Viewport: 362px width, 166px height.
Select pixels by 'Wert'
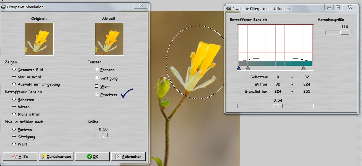14,144
